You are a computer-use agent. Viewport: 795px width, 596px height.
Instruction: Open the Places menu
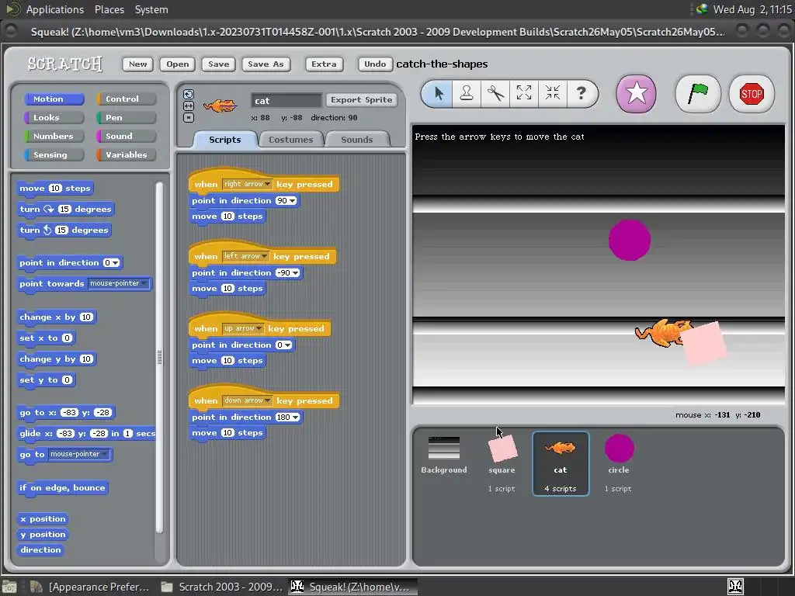tap(109, 9)
